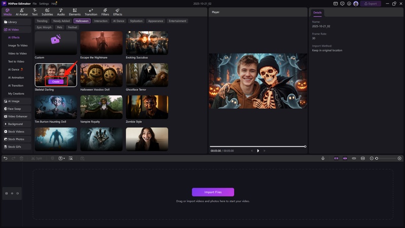Toggle the track visibility eye icon in timeline
Viewport: 405px width, 228px height.
pyautogui.click(x=12, y=193)
